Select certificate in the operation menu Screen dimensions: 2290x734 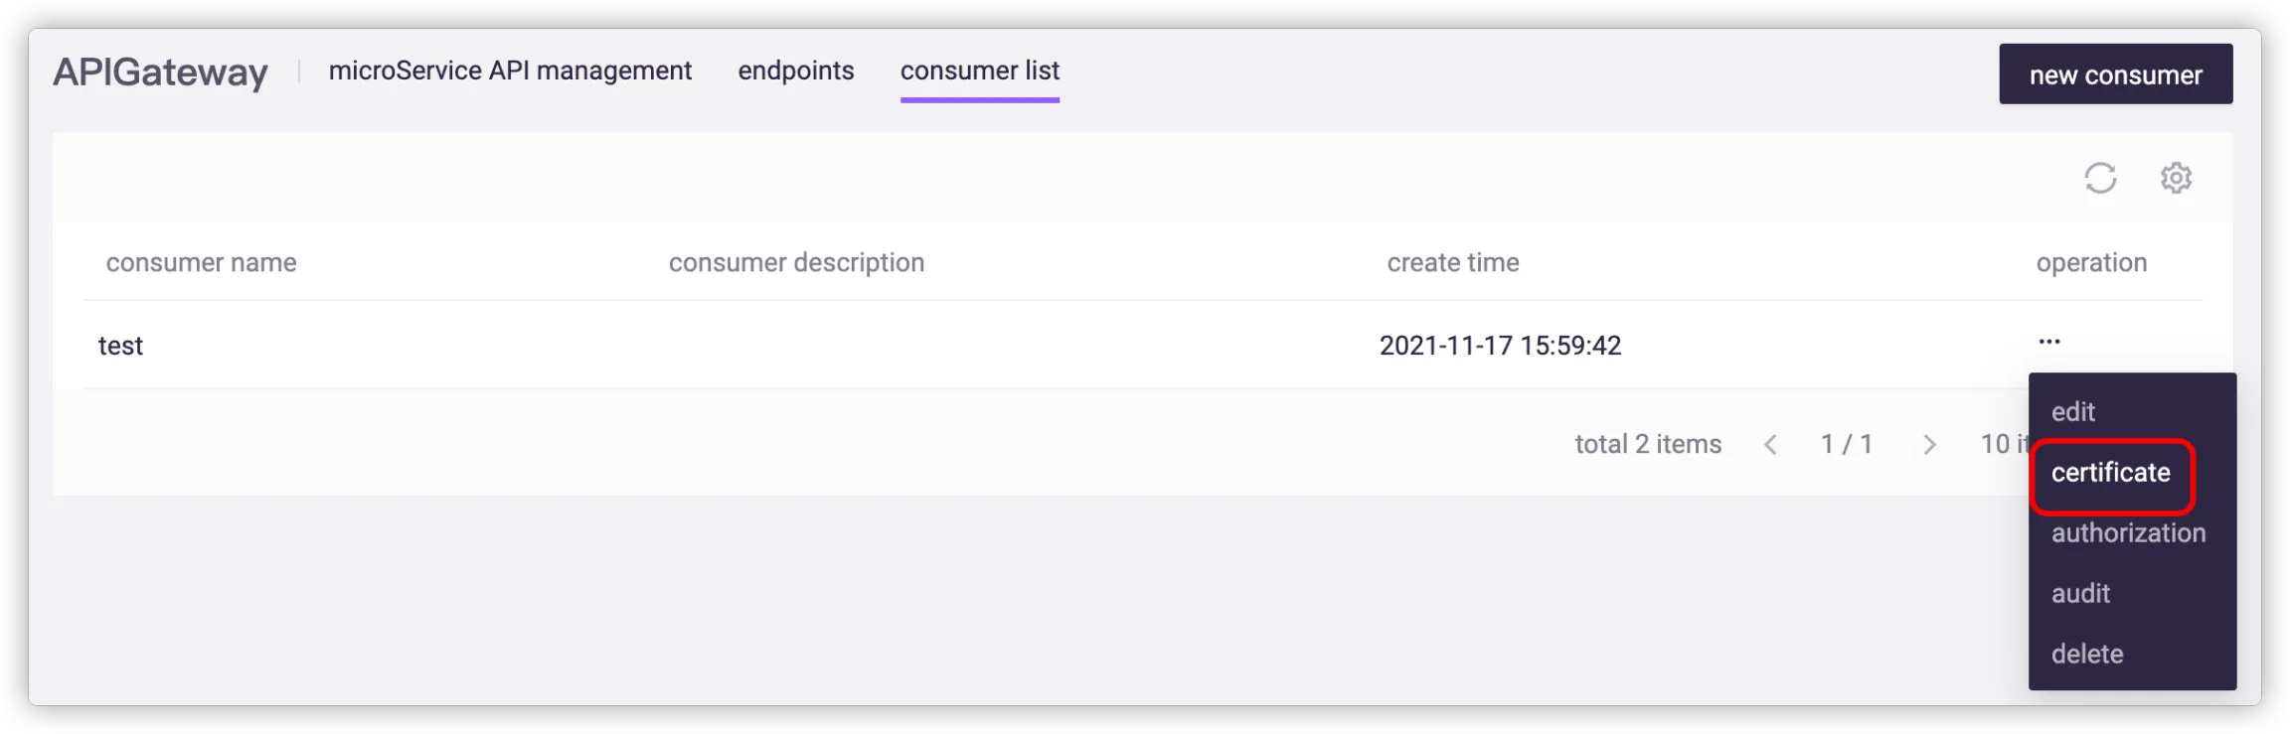pos(2110,473)
